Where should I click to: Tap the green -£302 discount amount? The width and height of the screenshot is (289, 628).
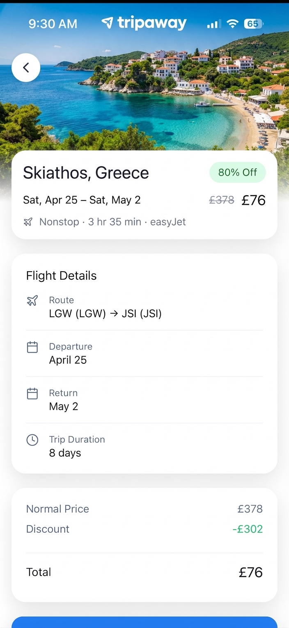pyautogui.click(x=247, y=529)
